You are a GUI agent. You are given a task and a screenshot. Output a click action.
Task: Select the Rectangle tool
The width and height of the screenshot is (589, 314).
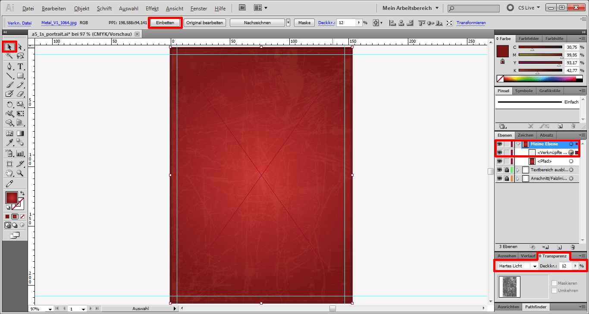pyautogui.click(x=20, y=76)
